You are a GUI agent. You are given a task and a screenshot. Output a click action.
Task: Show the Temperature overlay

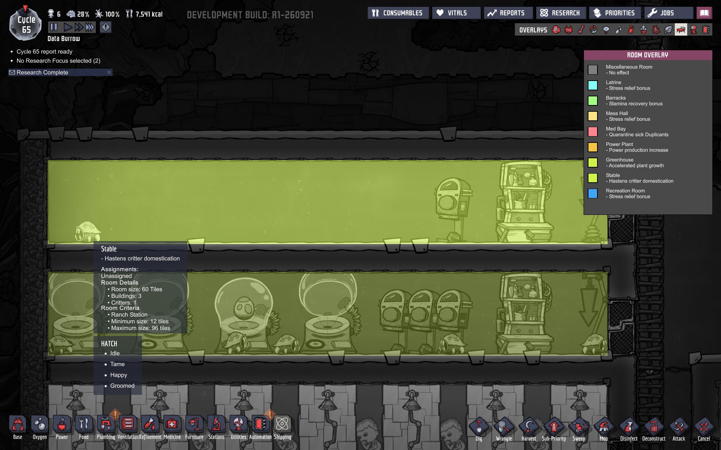point(581,30)
